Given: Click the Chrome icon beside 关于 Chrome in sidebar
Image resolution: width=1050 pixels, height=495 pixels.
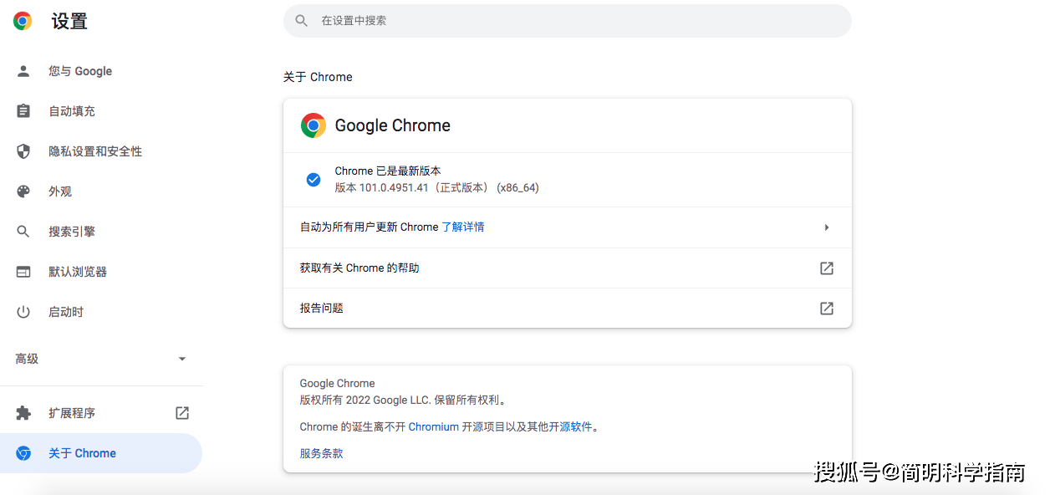Looking at the screenshot, I should coord(23,453).
